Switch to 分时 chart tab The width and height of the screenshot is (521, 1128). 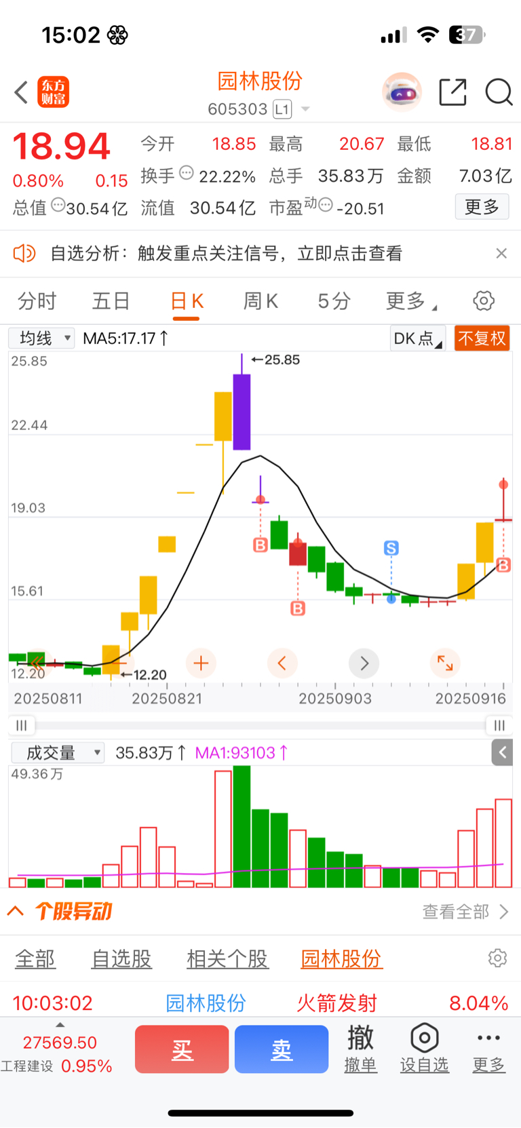click(37, 300)
